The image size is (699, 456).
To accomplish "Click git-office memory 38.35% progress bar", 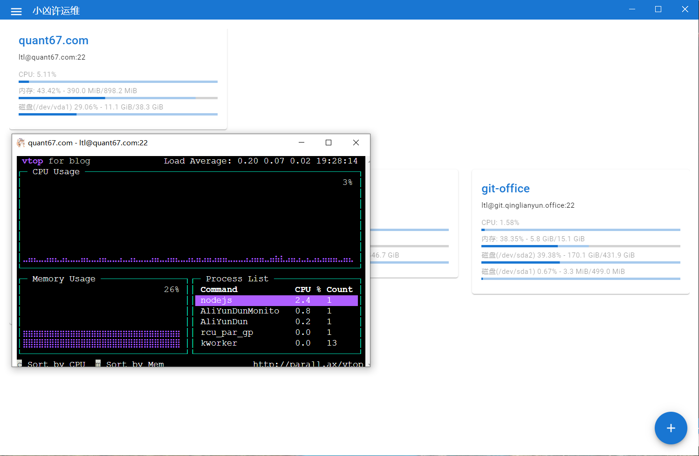I will 581,246.
